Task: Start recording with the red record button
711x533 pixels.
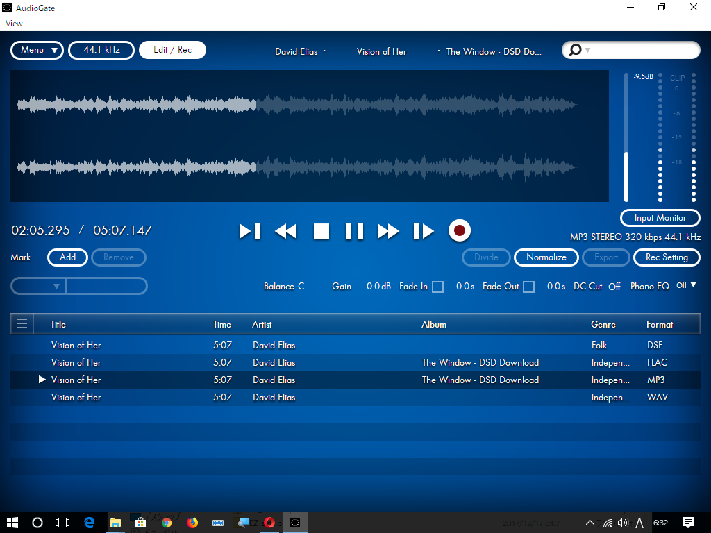Action: tap(460, 230)
